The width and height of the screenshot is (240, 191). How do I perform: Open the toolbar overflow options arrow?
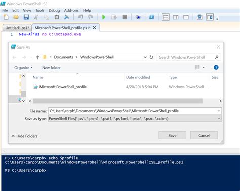[217, 19]
